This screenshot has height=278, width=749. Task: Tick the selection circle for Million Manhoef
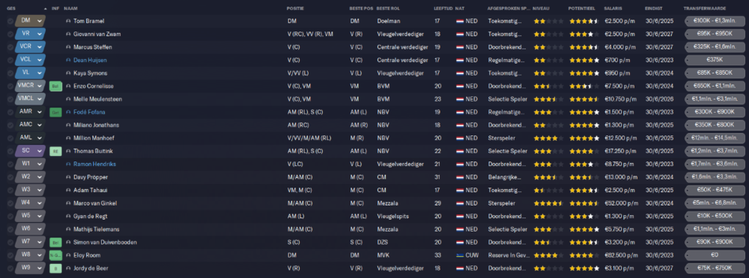click(10, 138)
